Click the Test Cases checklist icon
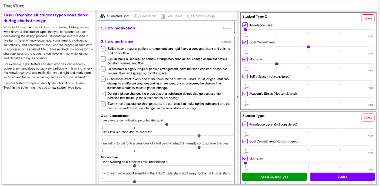Image resolution: width=380 pixels, height=186 pixels. [163, 16]
